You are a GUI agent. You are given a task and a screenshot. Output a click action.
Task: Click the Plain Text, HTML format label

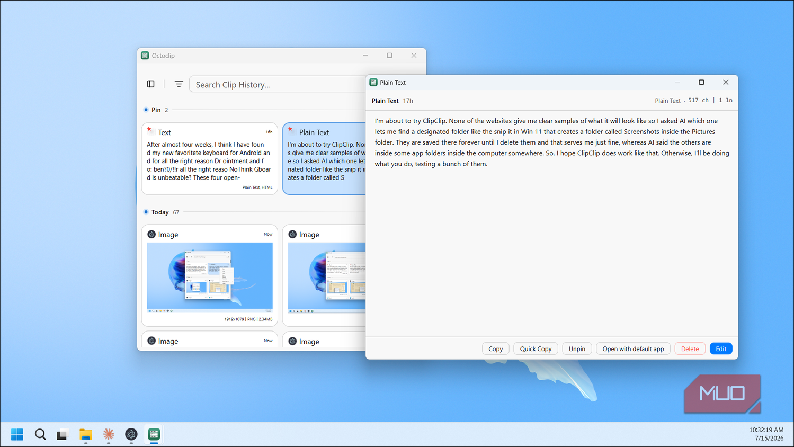pos(257,187)
